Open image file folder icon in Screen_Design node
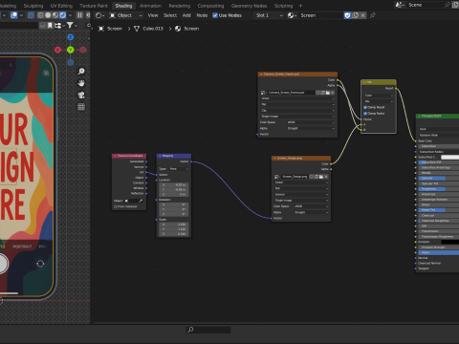The width and height of the screenshot is (459, 344). coord(321,177)
